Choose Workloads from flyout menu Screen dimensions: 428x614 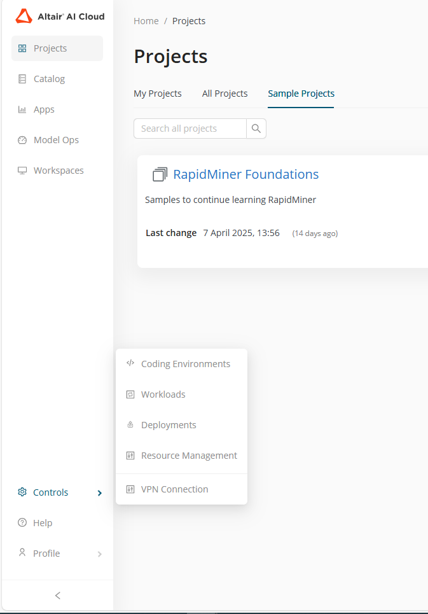pyautogui.click(x=181, y=394)
